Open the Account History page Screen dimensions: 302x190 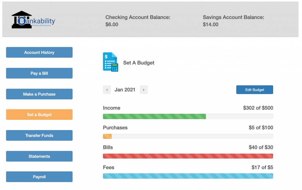(39, 52)
